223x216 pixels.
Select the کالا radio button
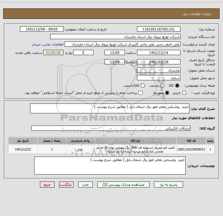pyautogui.click(x=177, y=86)
